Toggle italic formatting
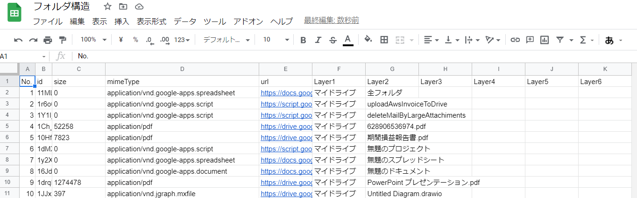The image size is (637, 198). click(x=318, y=40)
